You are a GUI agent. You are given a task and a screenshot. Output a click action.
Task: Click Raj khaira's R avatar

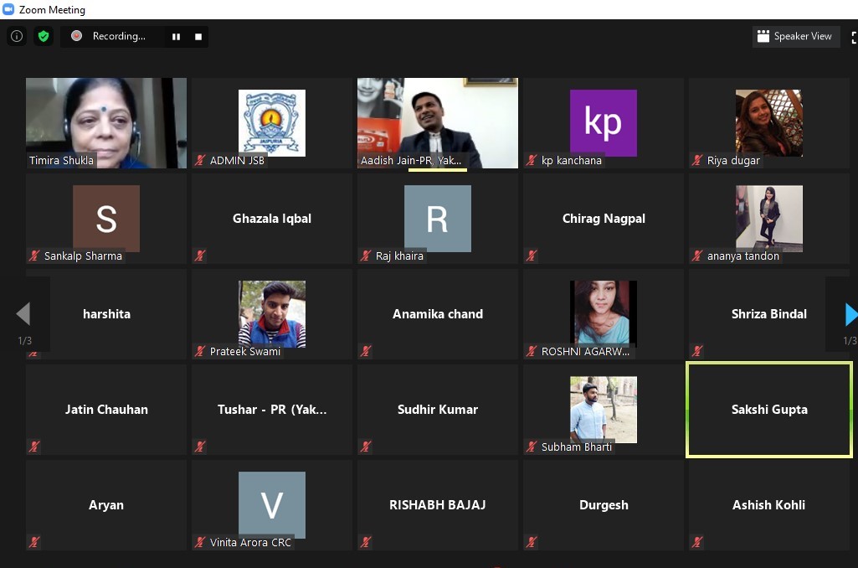(438, 219)
